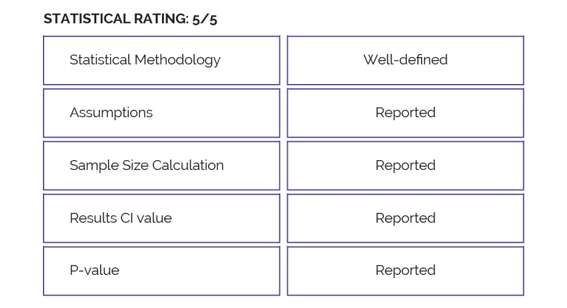The image size is (567, 308).
Task: Click Reported beside Sample Size Calculation
Action: 405,166
